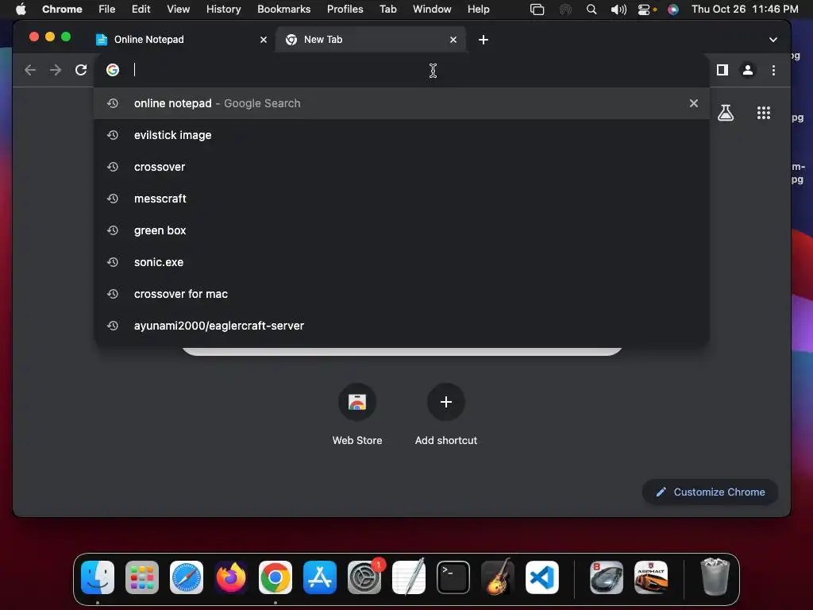
Task: Click the Google icon in the address bar
Action: pyautogui.click(x=113, y=70)
